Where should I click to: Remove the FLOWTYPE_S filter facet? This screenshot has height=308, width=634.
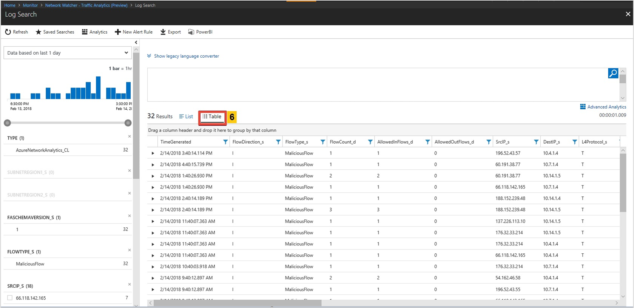(130, 250)
